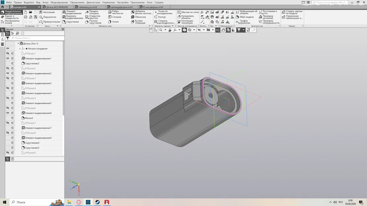This screenshot has width=367, height=206.
Task: Open the filter dropdown arrow in view toolbar
Action: [x=243, y=30]
